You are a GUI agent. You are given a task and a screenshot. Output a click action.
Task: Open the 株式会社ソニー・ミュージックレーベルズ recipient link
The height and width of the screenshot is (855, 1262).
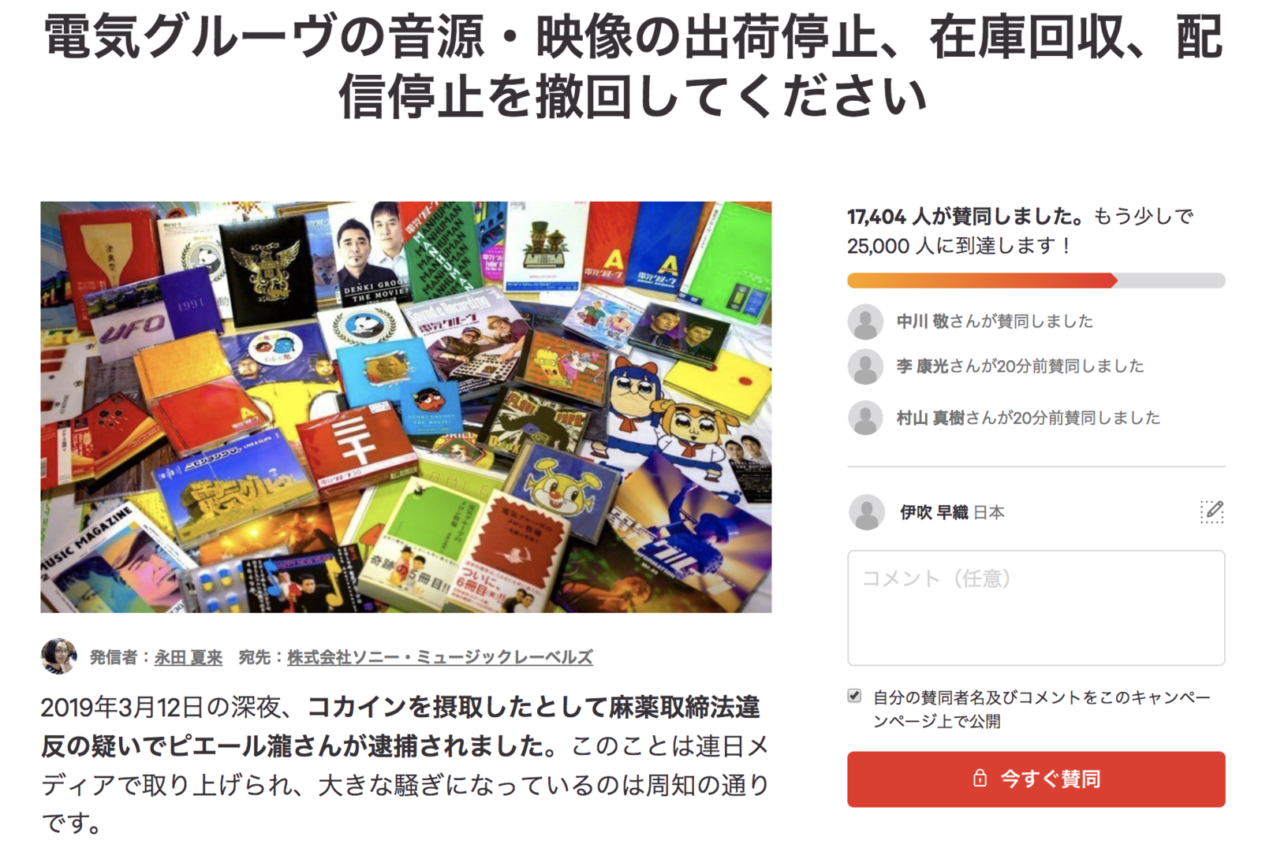439,657
